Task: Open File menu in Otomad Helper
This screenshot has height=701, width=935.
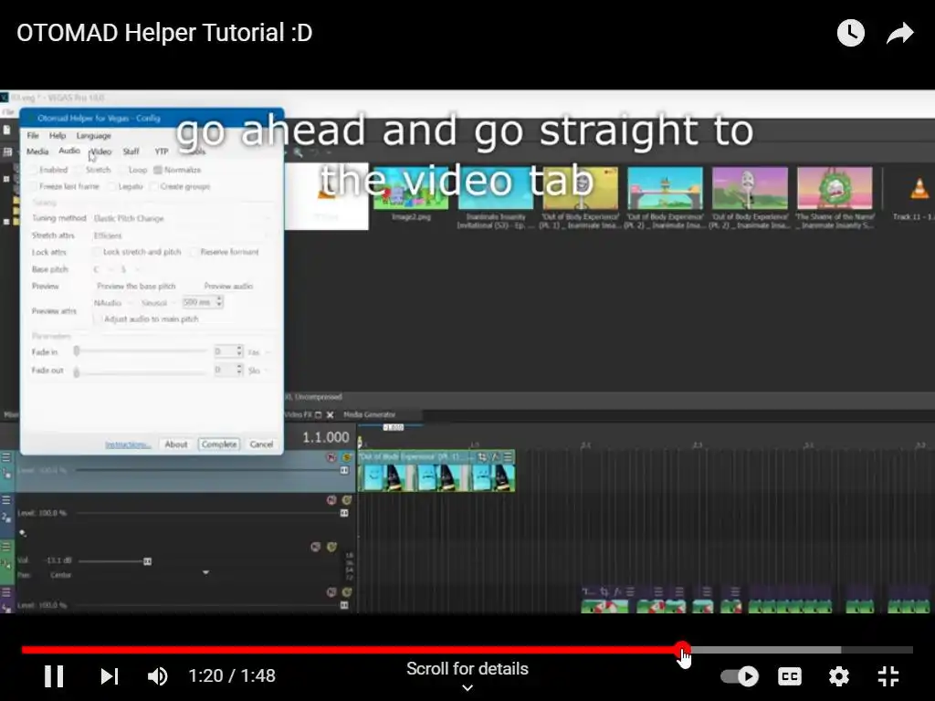Action: click(33, 136)
